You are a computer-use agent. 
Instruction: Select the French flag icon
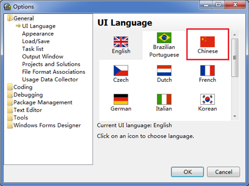[207, 70]
